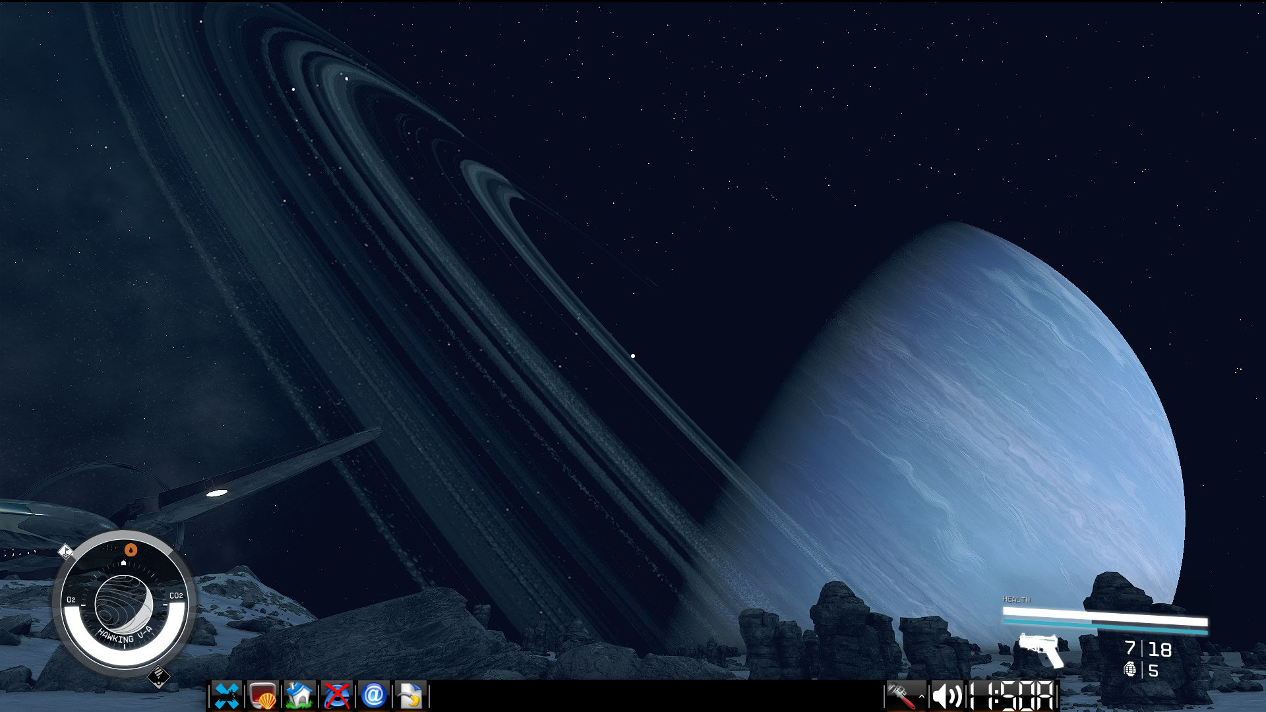Launch the terminal shell icon in taskbar
The height and width of the screenshot is (712, 1266).
tap(263, 696)
